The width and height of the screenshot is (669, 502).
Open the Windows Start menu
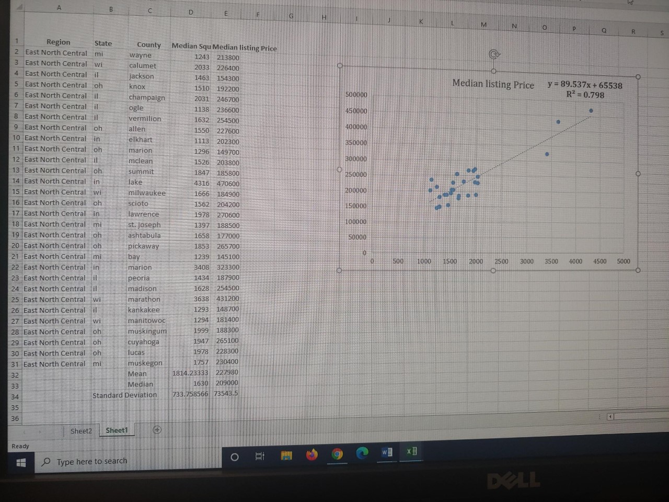[21, 462]
